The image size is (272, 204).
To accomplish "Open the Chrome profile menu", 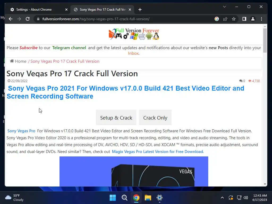I will coord(253,19).
